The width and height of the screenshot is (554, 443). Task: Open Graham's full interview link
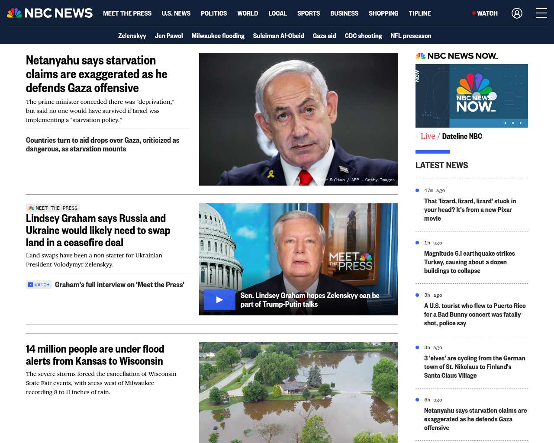[119, 285]
